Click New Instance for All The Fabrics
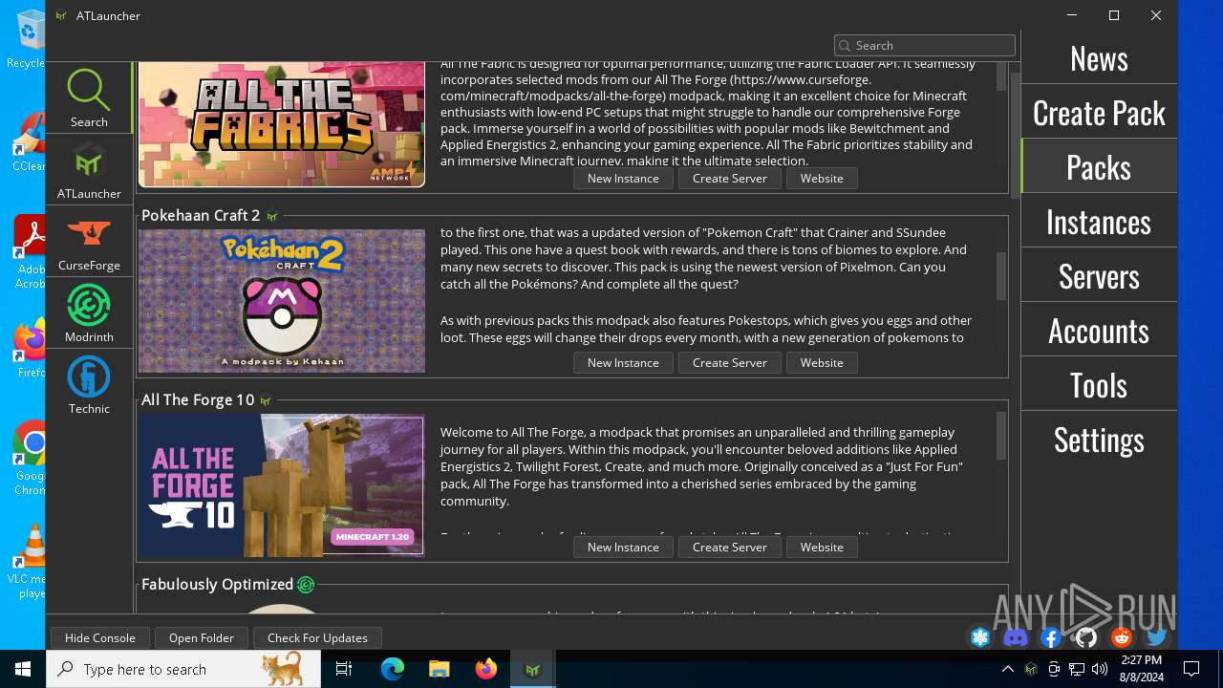This screenshot has width=1223, height=688. (623, 179)
